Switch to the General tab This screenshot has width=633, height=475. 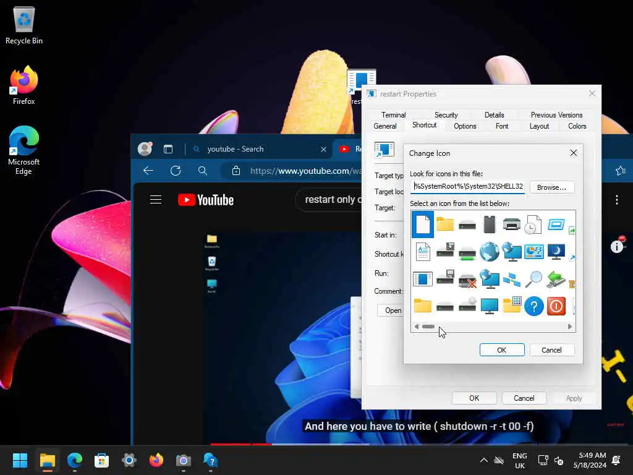tap(384, 126)
